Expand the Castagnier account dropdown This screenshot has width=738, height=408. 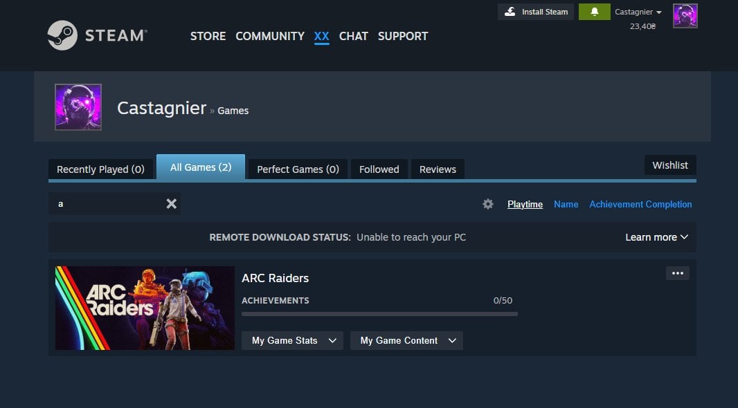638,12
